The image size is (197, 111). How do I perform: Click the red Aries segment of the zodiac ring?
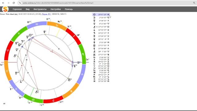coord(8,51)
